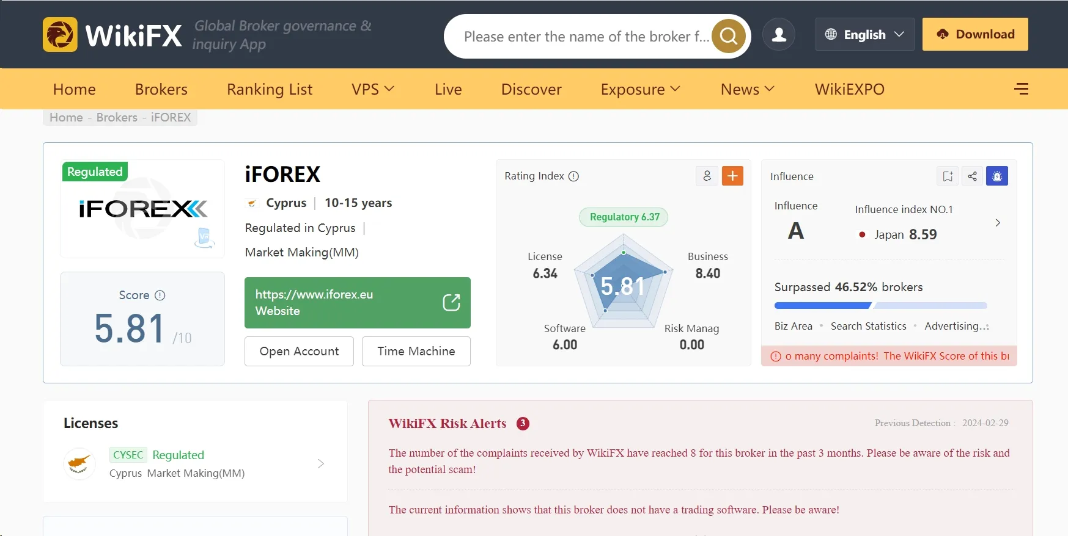Click the orange plus icon in Rating Index

[732, 176]
